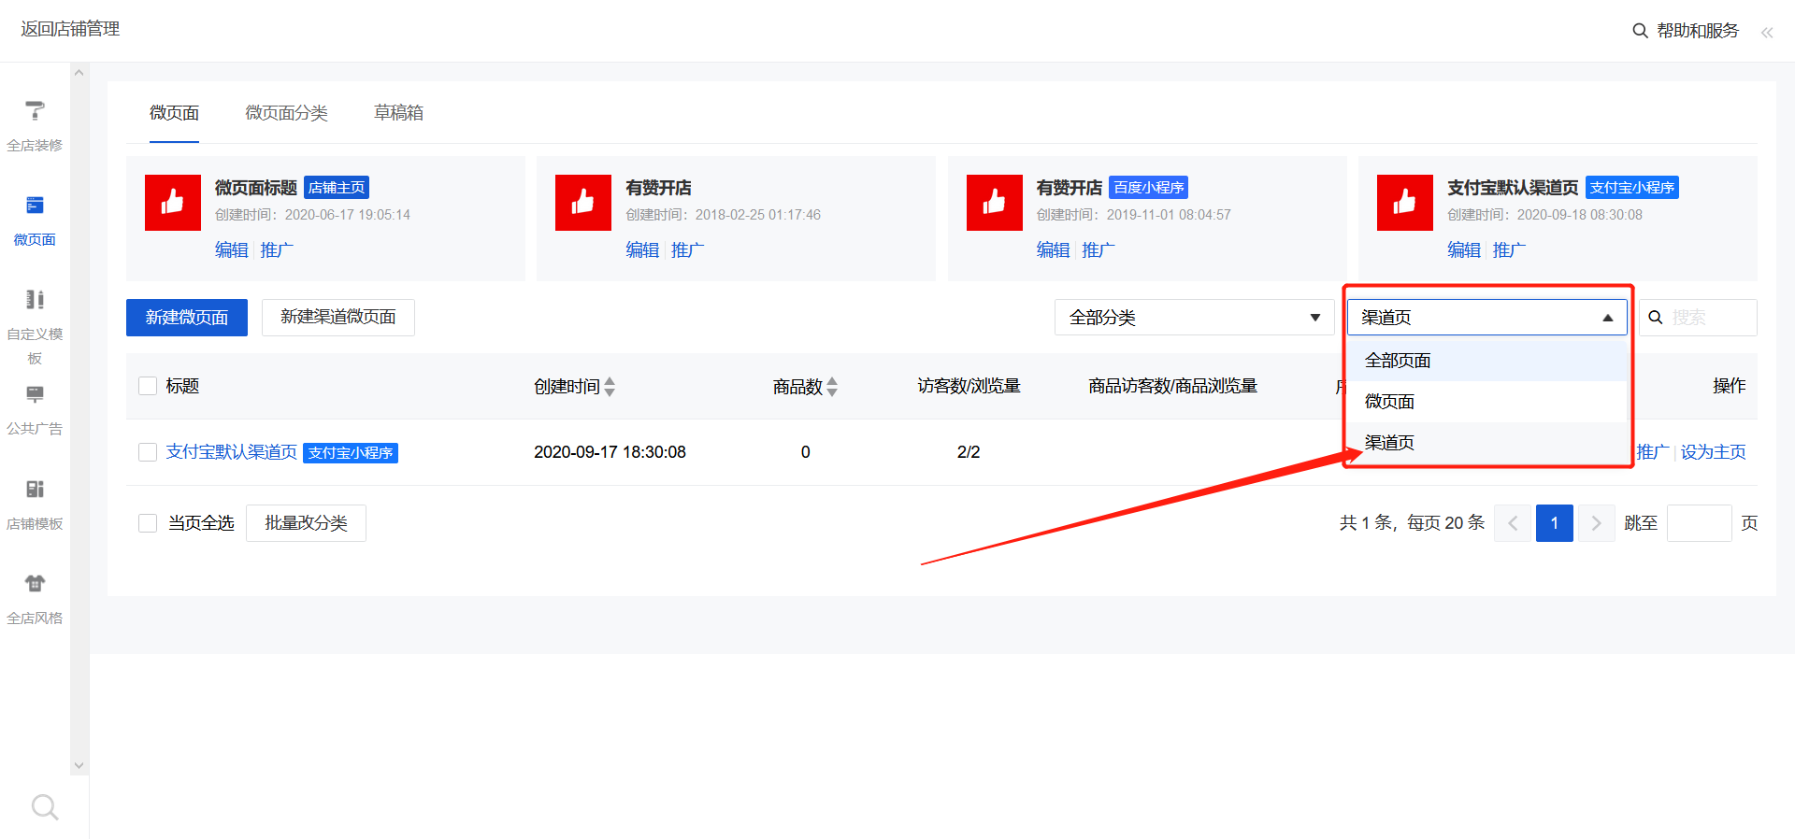Click the search icon beside 帮助和服务
1795x839 pixels.
pyautogui.click(x=1640, y=31)
